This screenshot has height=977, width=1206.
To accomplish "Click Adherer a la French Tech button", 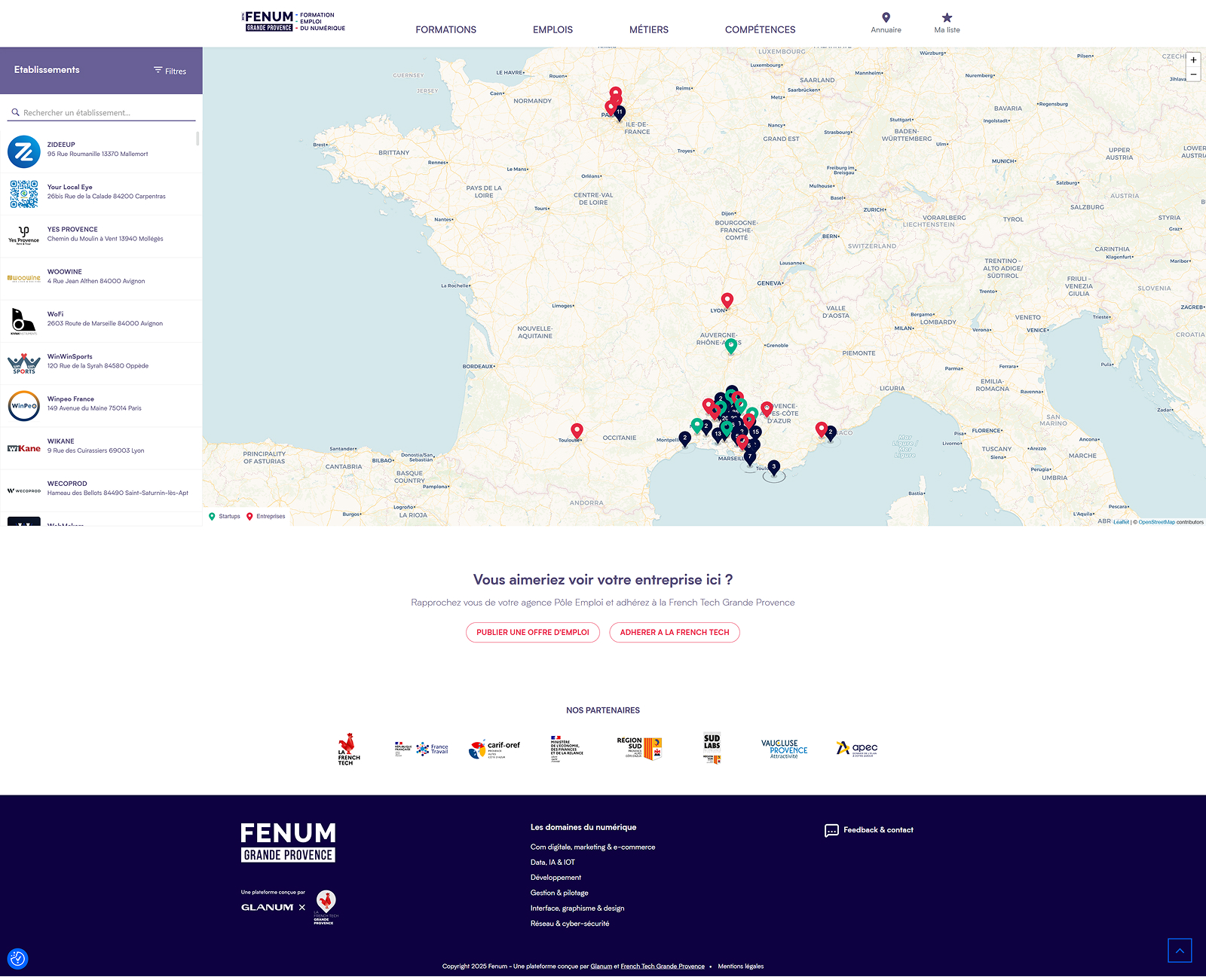I will (674, 633).
